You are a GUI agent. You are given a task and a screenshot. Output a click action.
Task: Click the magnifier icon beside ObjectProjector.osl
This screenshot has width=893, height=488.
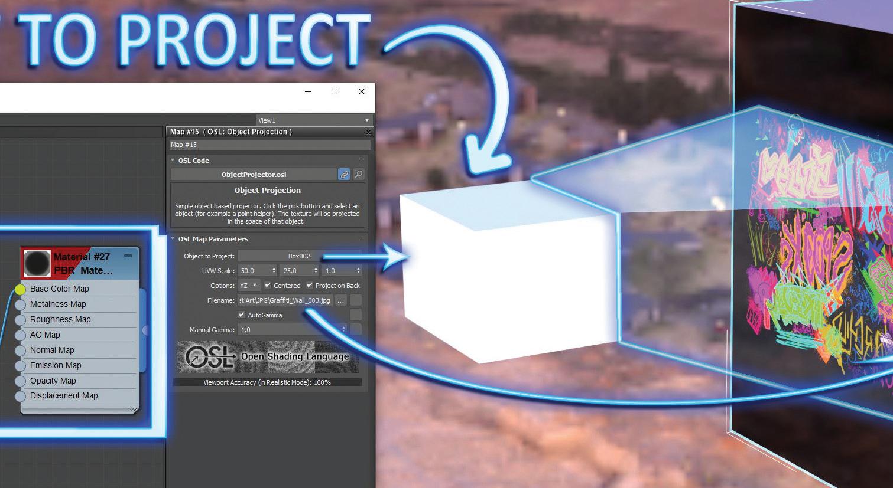point(358,174)
